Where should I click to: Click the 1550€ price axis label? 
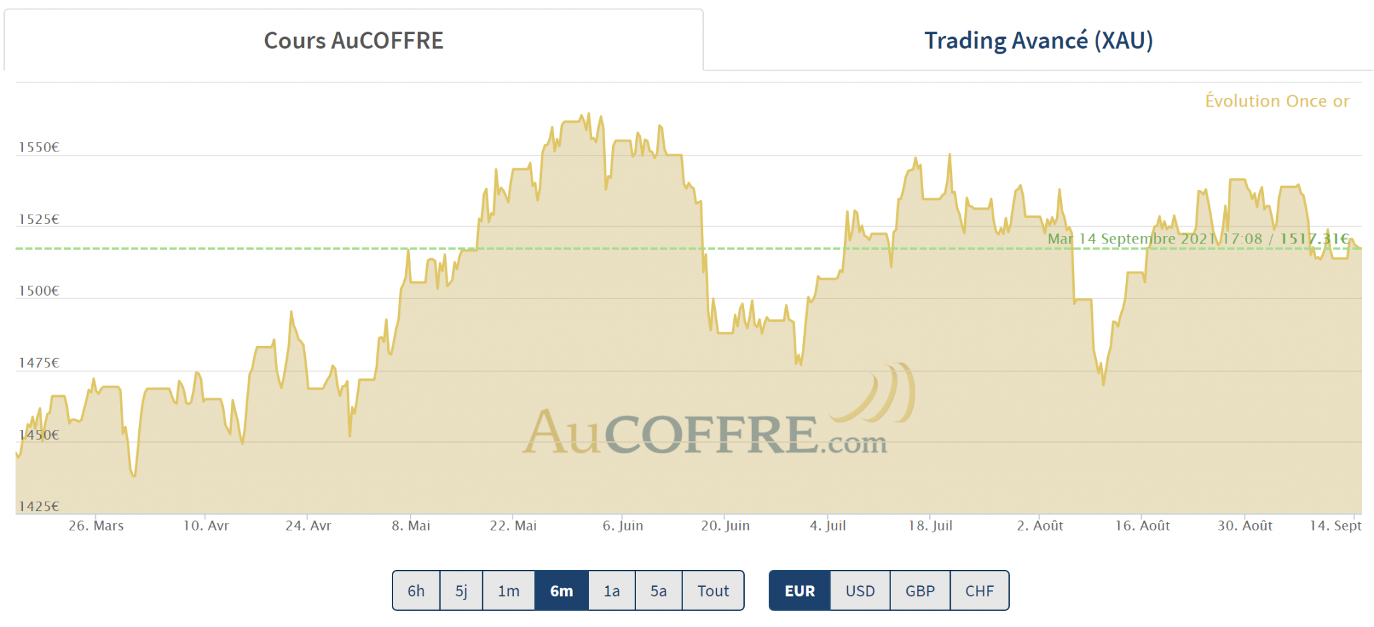click(x=39, y=148)
